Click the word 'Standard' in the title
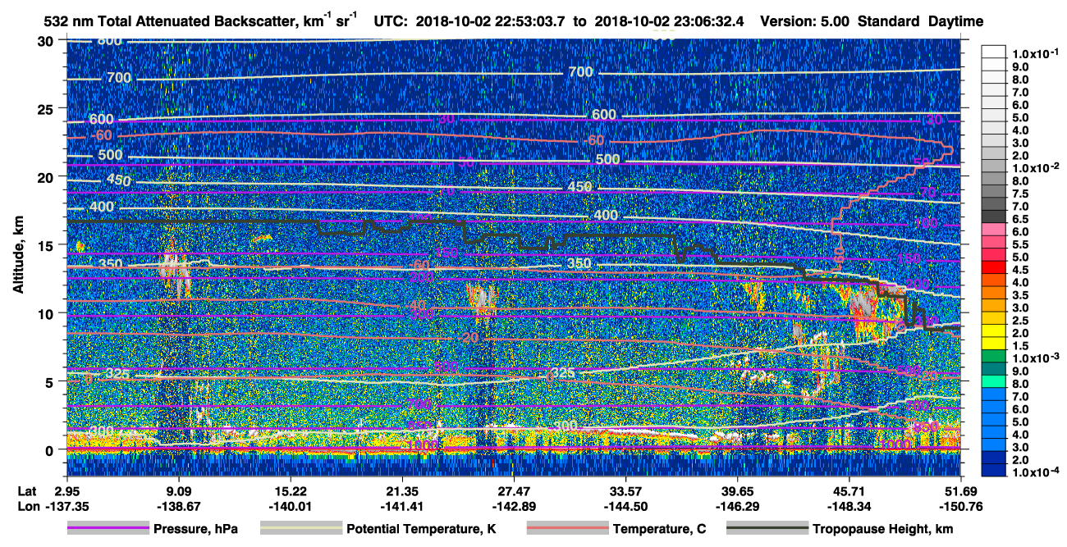1067x547 pixels. coord(890,21)
